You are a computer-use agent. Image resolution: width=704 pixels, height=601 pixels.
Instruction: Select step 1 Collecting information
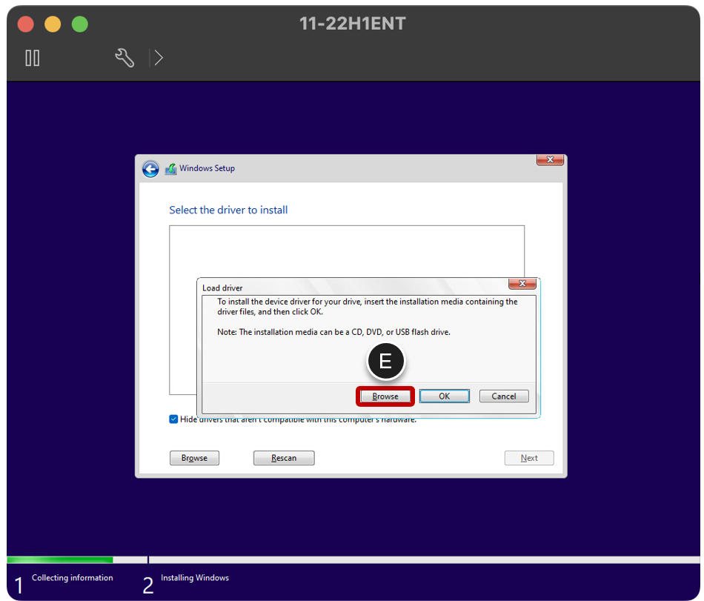click(72, 578)
